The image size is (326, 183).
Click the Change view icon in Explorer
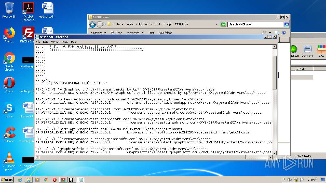click(264, 33)
